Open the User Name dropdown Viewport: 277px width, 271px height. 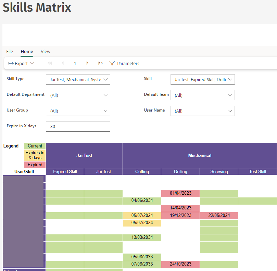[202, 111]
